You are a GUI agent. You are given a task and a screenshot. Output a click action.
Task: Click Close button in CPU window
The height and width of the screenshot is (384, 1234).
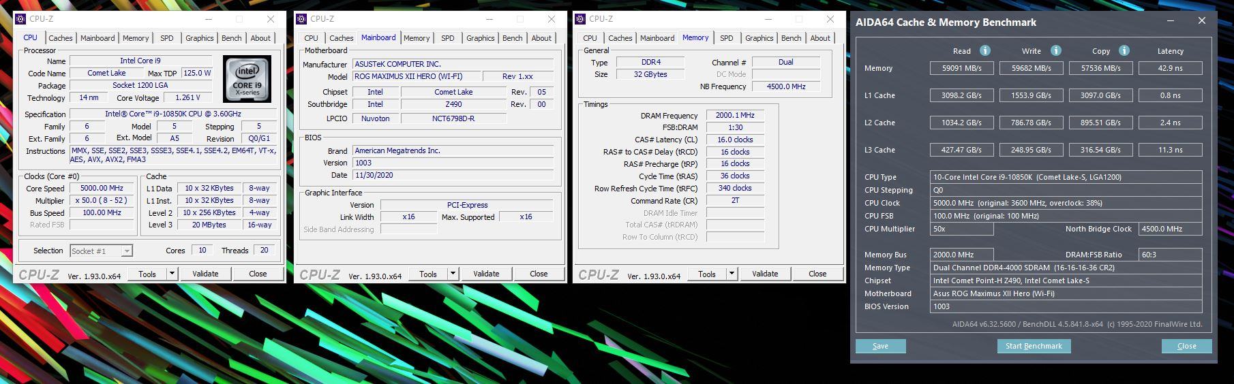pyautogui.click(x=258, y=274)
